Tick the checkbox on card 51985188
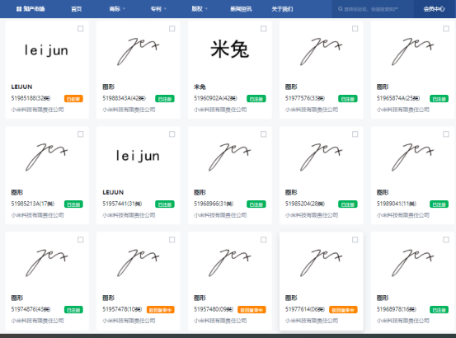Viewport: 456px width, 338px height. pos(81,29)
